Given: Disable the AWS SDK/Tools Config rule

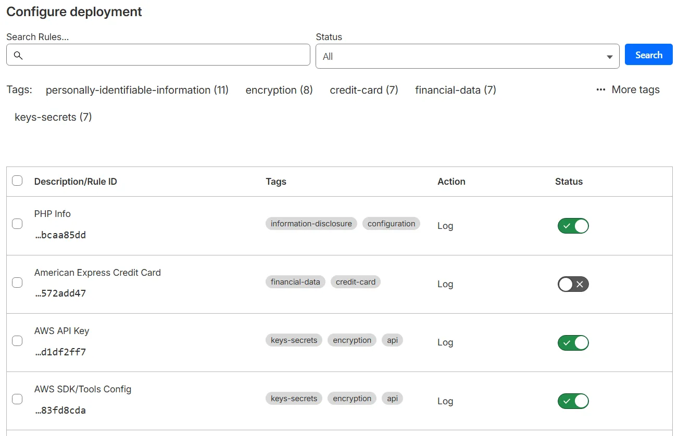Looking at the screenshot, I should point(573,401).
